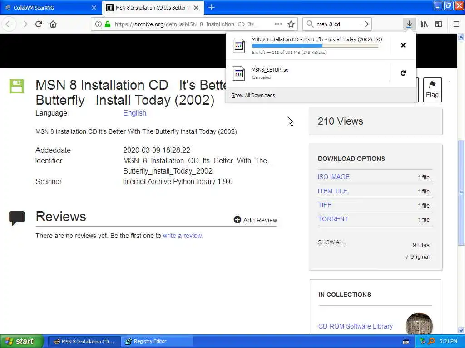465x348 pixels.
Task: Open the TIFF download option
Action: [x=324, y=205]
